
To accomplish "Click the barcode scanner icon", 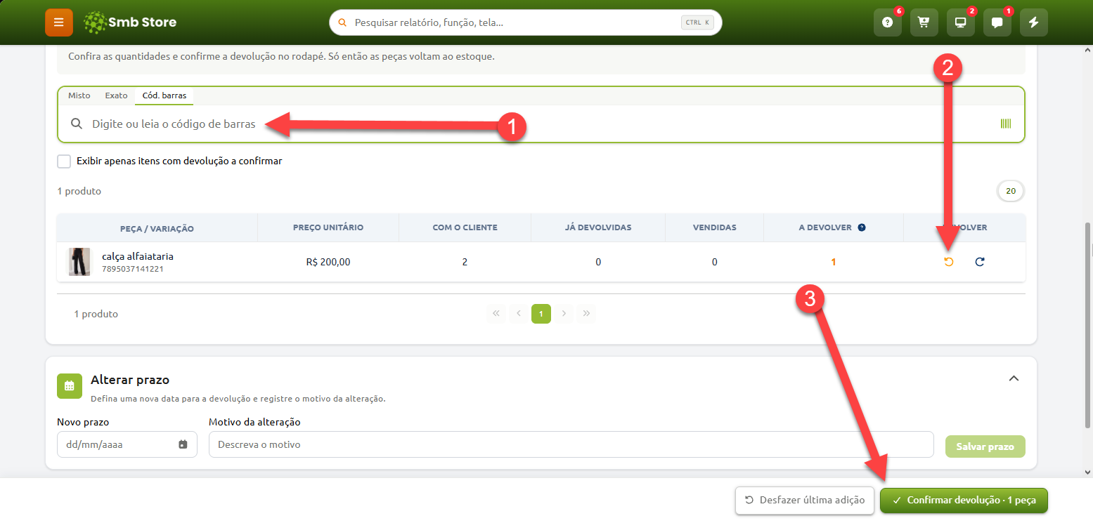I will coord(1006,124).
